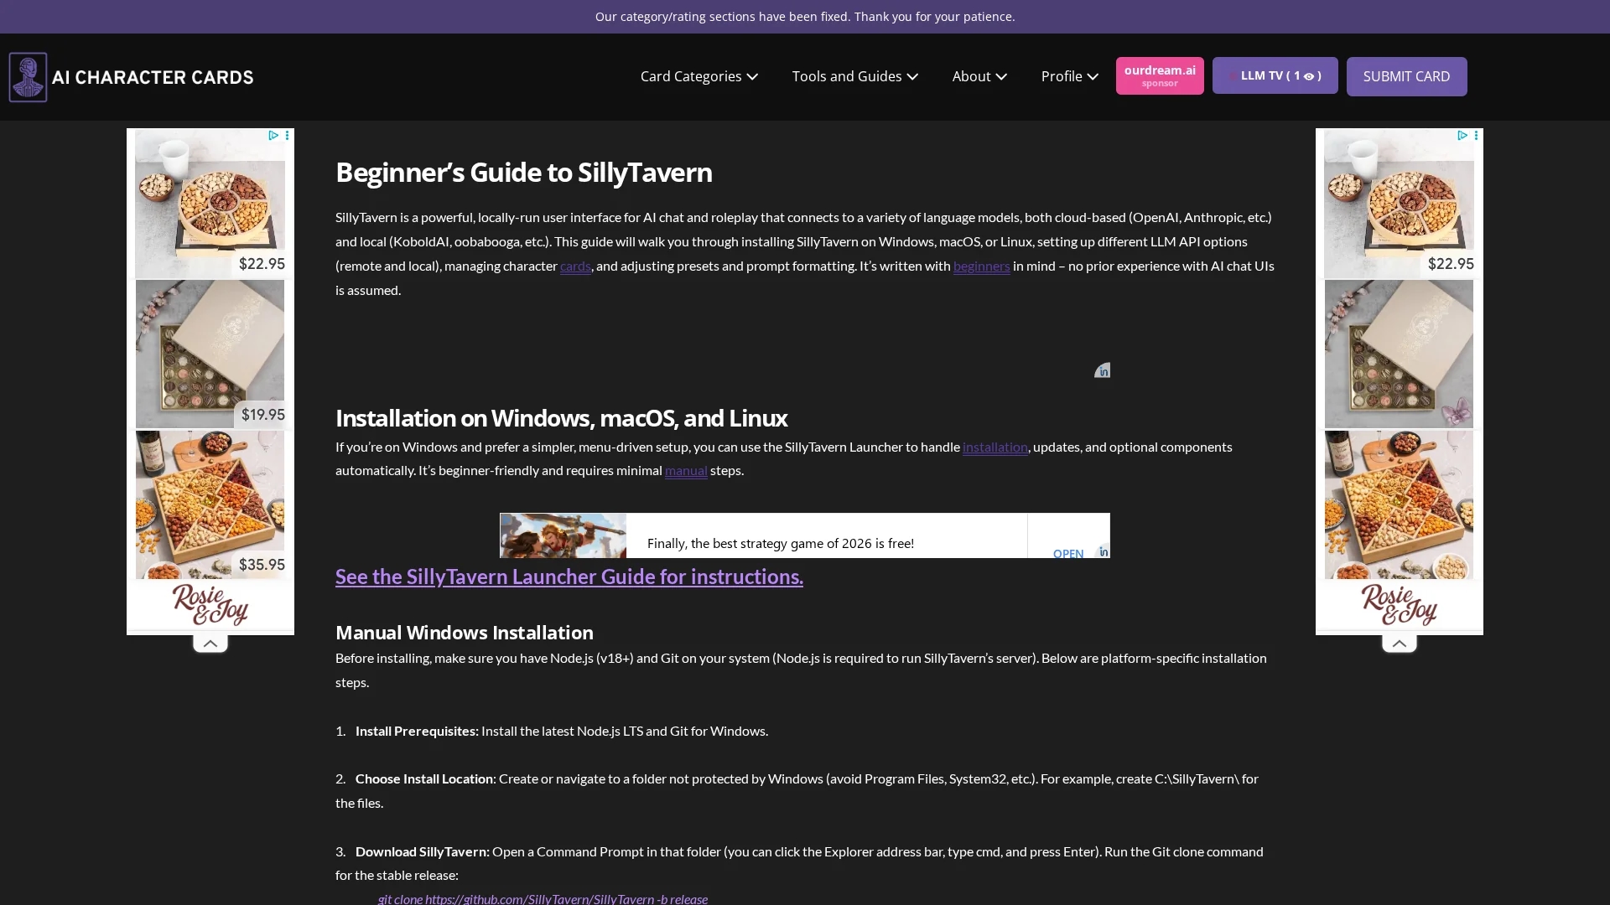Follow the 'beginners' hyperlink in intro
Viewport: 1610px width, 905px height.
(981, 266)
